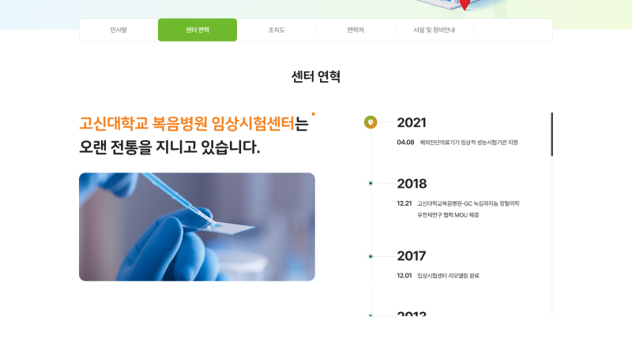Click the 2021 year heading
632x353 pixels.
click(x=412, y=122)
